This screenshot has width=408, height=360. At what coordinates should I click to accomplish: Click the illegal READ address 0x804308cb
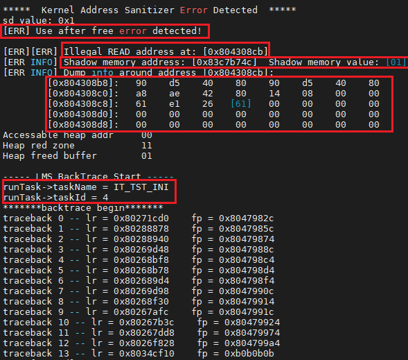tap(236, 51)
